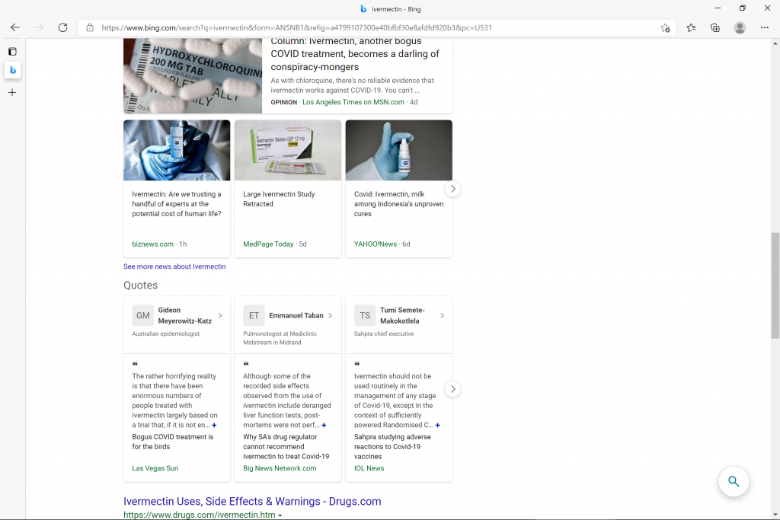This screenshot has width=780, height=520.
Task: Open 'Sahpra studying adverse reactions' article
Action: pyautogui.click(x=392, y=446)
